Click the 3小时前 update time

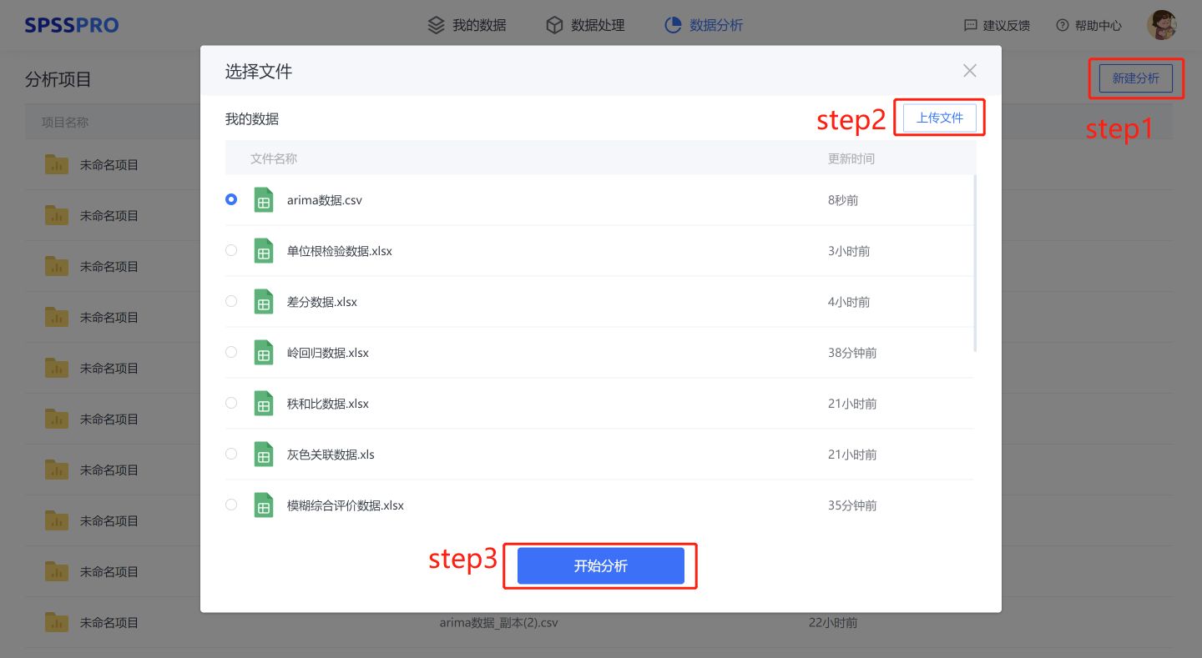[x=849, y=251]
